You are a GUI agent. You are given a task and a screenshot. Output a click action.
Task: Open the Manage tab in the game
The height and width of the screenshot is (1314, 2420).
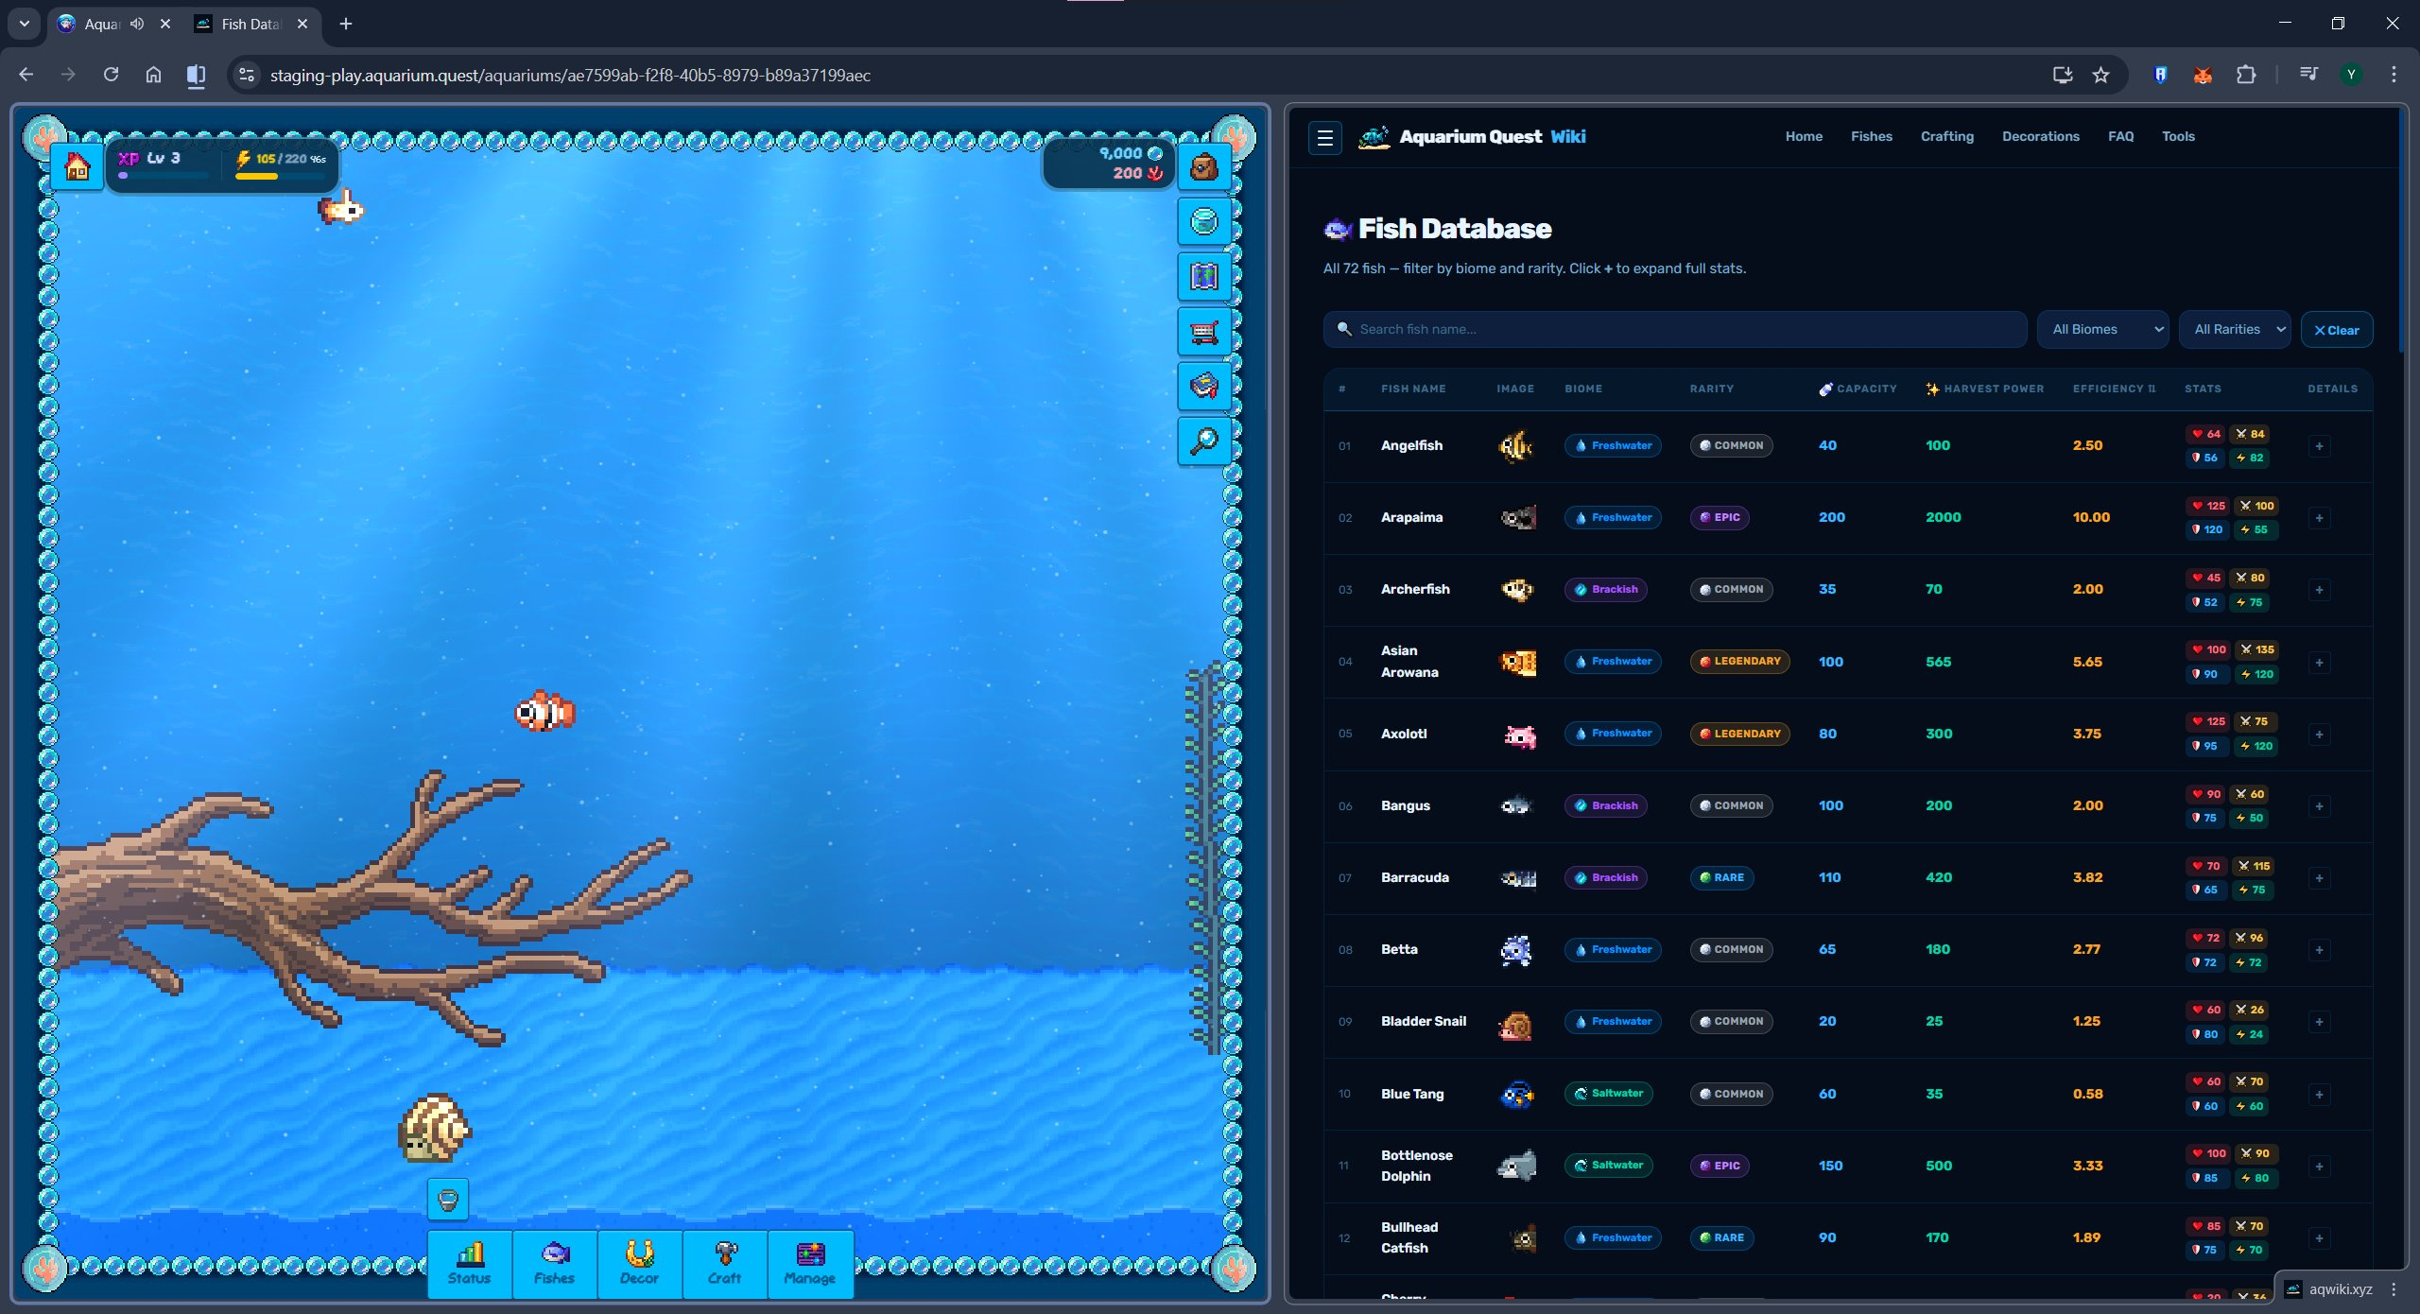pyautogui.click(x=810, y=1264)
